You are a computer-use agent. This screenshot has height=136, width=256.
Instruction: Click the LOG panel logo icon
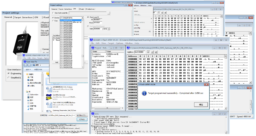pyautogui.click(x=93, y=114)
